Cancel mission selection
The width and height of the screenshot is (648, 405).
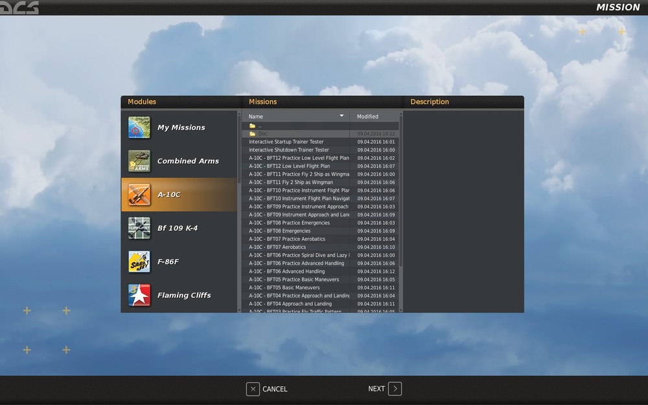point(266,389)
